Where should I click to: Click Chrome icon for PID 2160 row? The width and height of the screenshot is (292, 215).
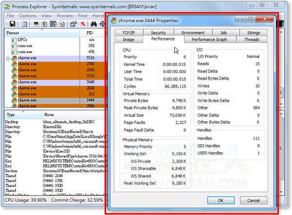[x=14, y=71]
